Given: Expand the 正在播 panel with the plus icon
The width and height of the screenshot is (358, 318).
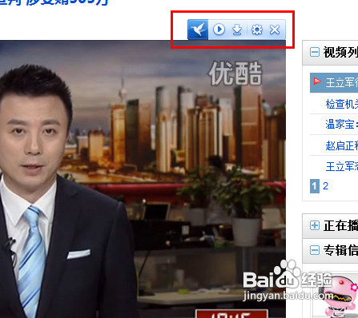Looking at the screenshot, I should [x=315, y=225].
